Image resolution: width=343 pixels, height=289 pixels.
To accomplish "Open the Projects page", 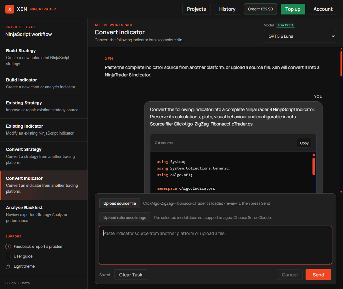I will pyautogui.click(x=196, y=9).
